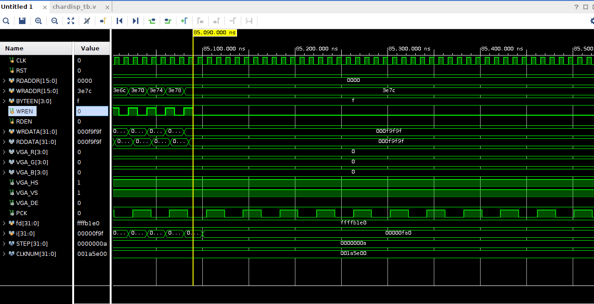Expand the WRDATA[31:0] bus

4,131
